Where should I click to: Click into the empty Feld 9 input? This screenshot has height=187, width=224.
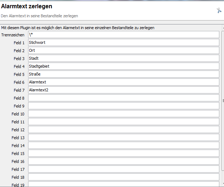pos(123,106)
